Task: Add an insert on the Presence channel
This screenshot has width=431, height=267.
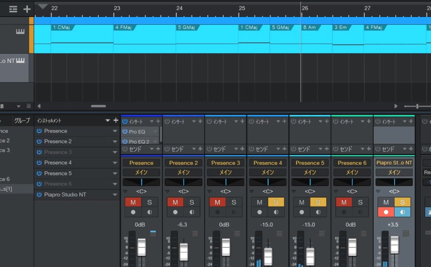Action: (158, 121)
